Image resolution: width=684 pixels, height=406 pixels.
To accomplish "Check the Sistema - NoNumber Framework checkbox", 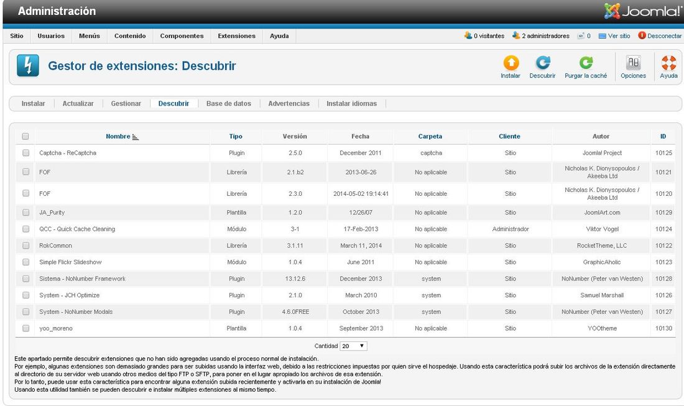I will tap(25, 279).
